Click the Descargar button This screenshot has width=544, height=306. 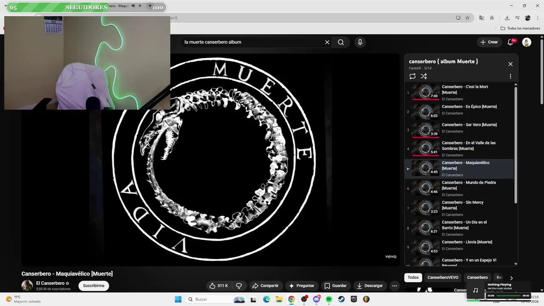point(370,286)
